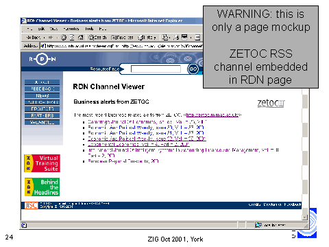
Task: Open the Mail toolbar dropdown
Action: pos(166,37)
